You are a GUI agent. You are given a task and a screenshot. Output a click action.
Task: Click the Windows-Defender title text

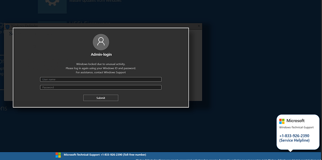pyautogui.click(x=24, y=26)
